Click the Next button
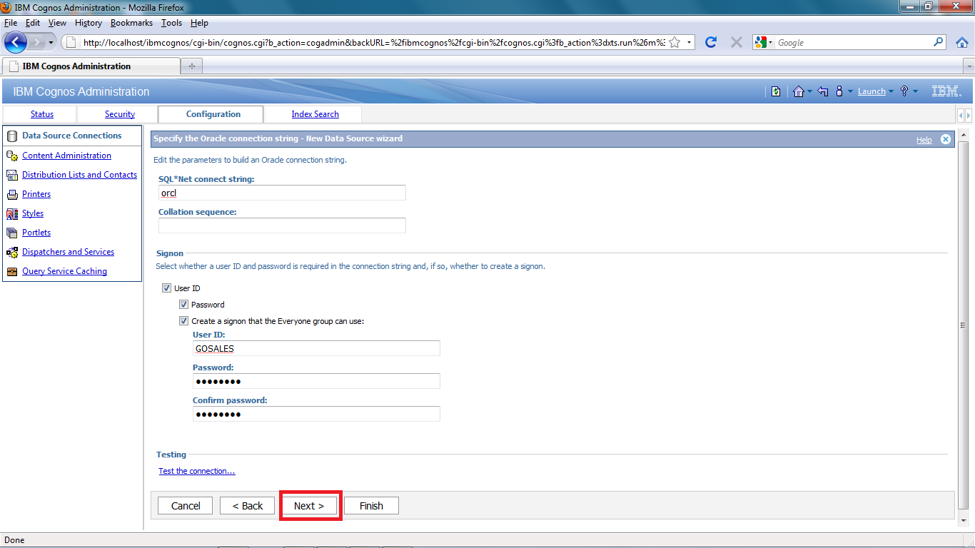The image size is (975, 548). click(309, 506)
